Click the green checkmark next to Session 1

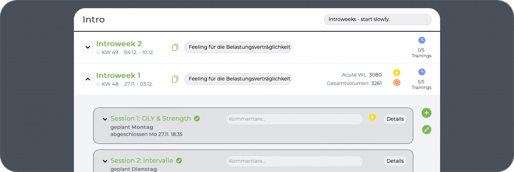197,119
